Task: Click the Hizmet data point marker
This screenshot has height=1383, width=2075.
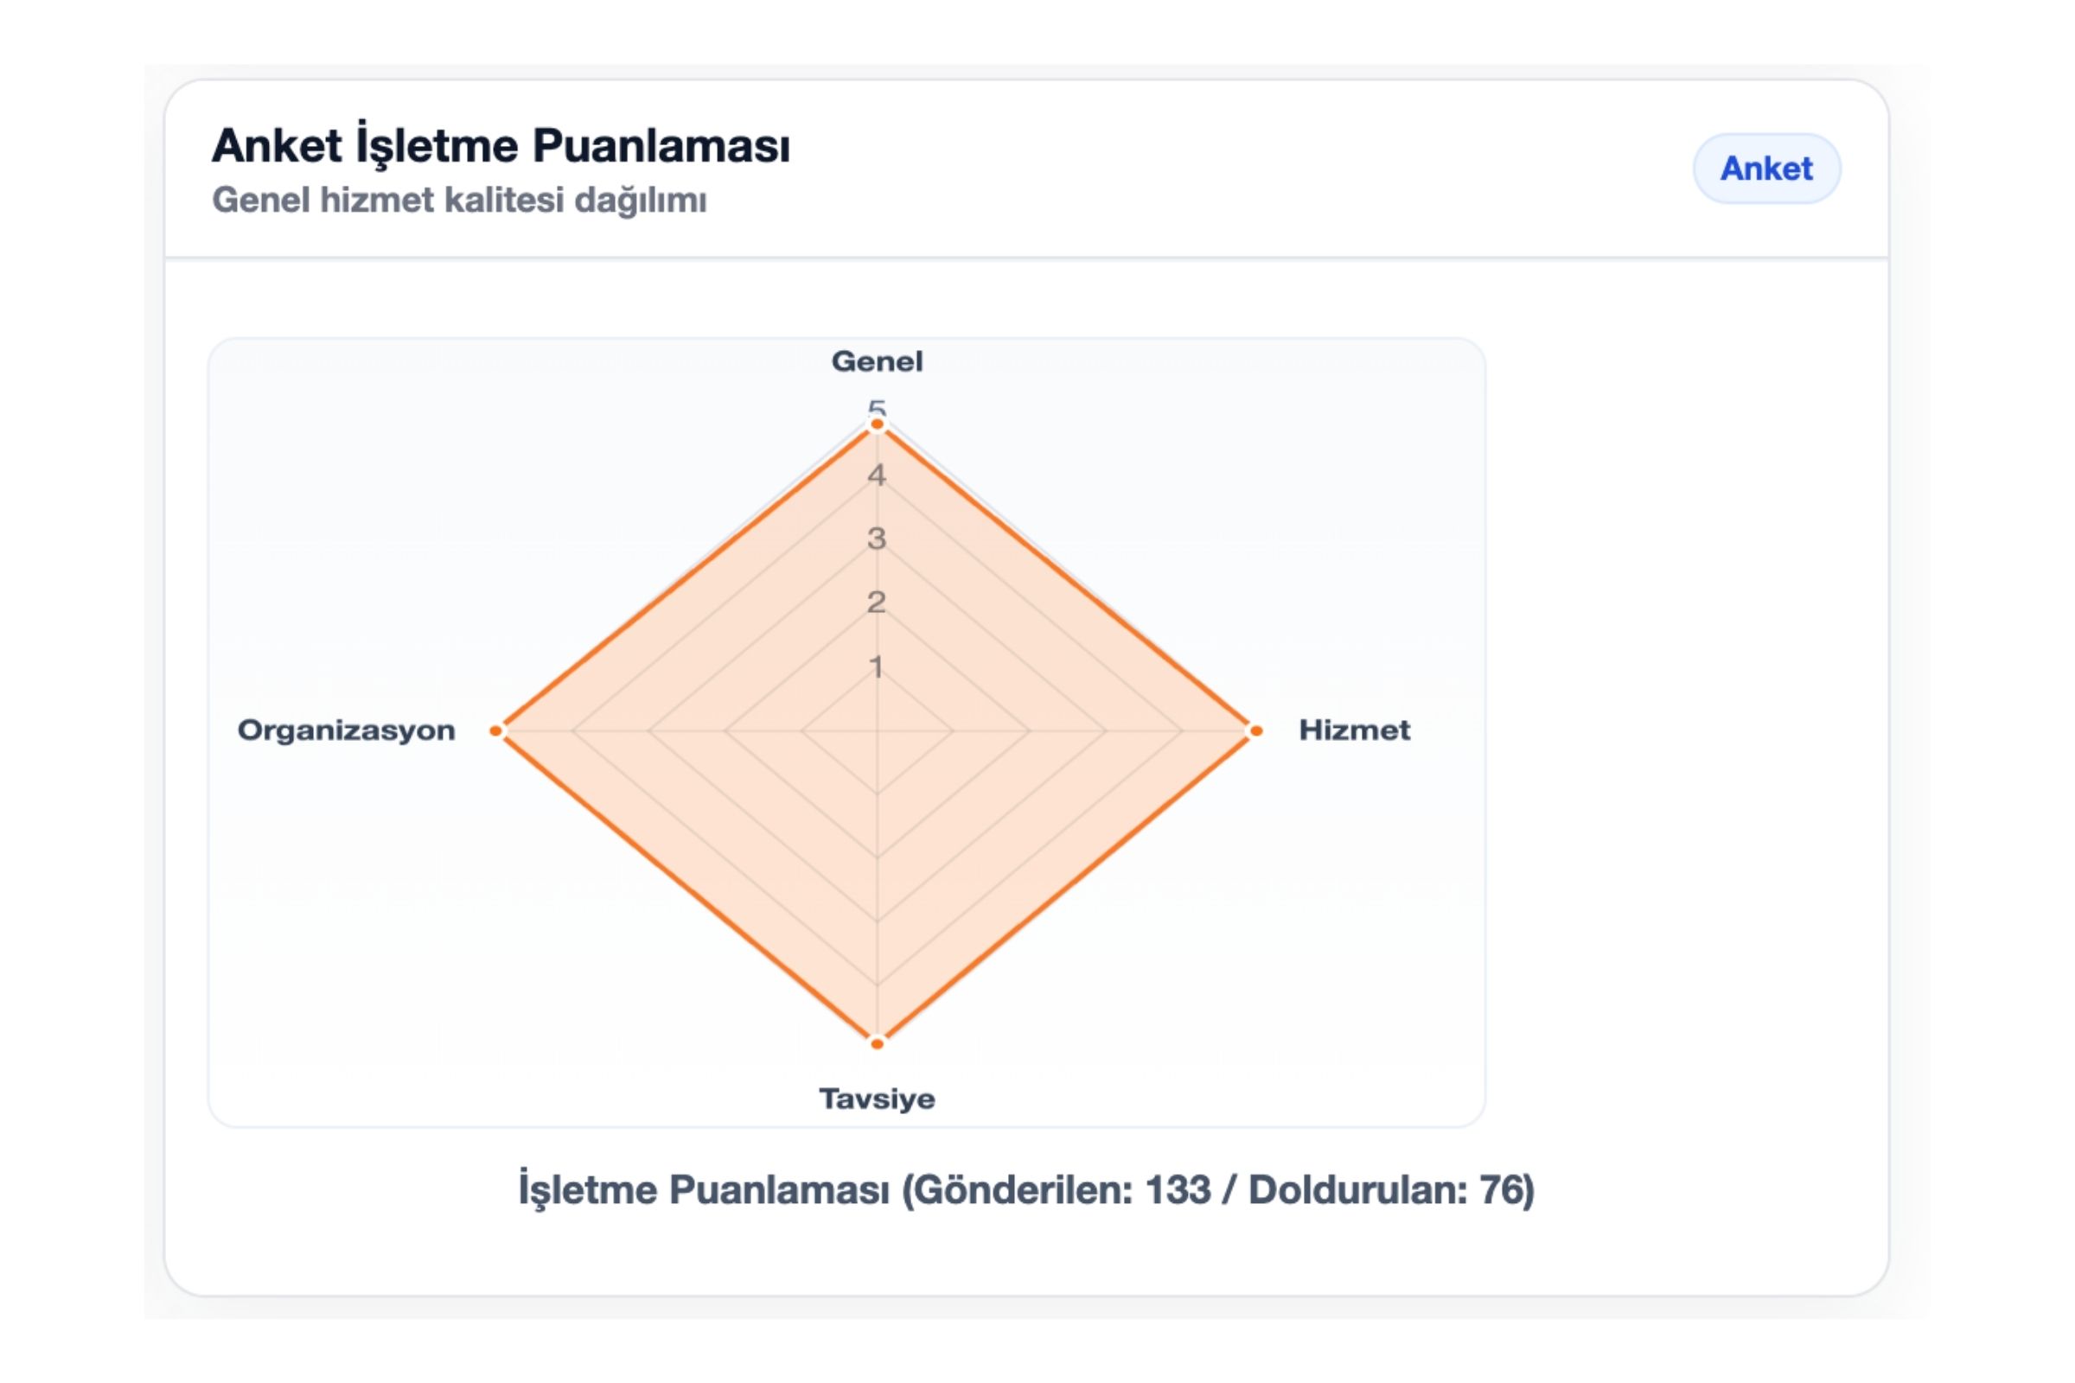Action: click(1255, 730)
